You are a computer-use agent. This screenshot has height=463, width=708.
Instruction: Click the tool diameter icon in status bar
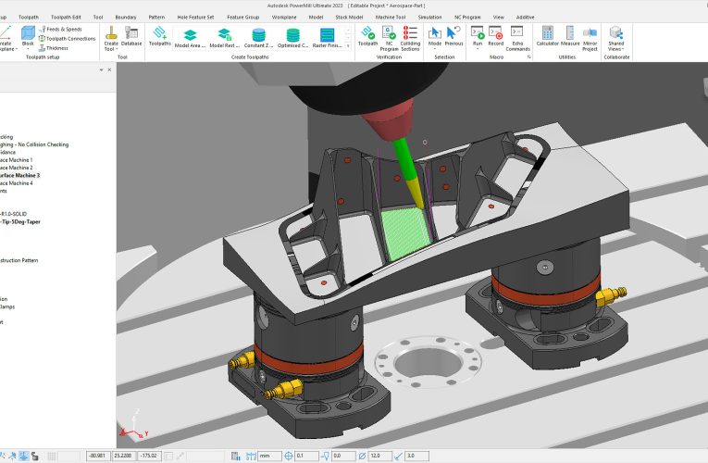362,456
